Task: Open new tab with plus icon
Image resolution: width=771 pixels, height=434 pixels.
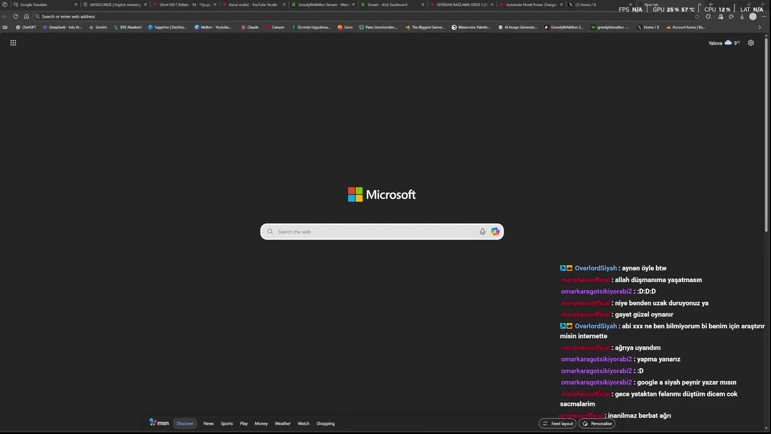Action: (711, 5)
